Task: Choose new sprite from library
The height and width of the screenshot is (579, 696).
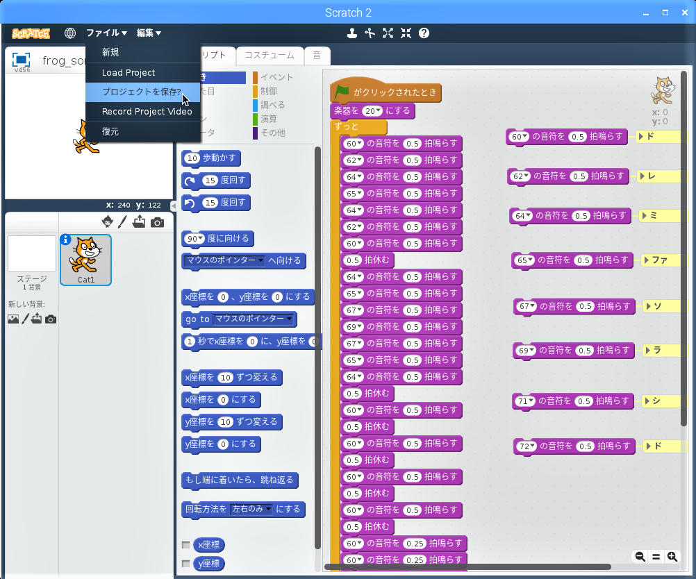Action: pyautogui.click(x=108, y=221)
